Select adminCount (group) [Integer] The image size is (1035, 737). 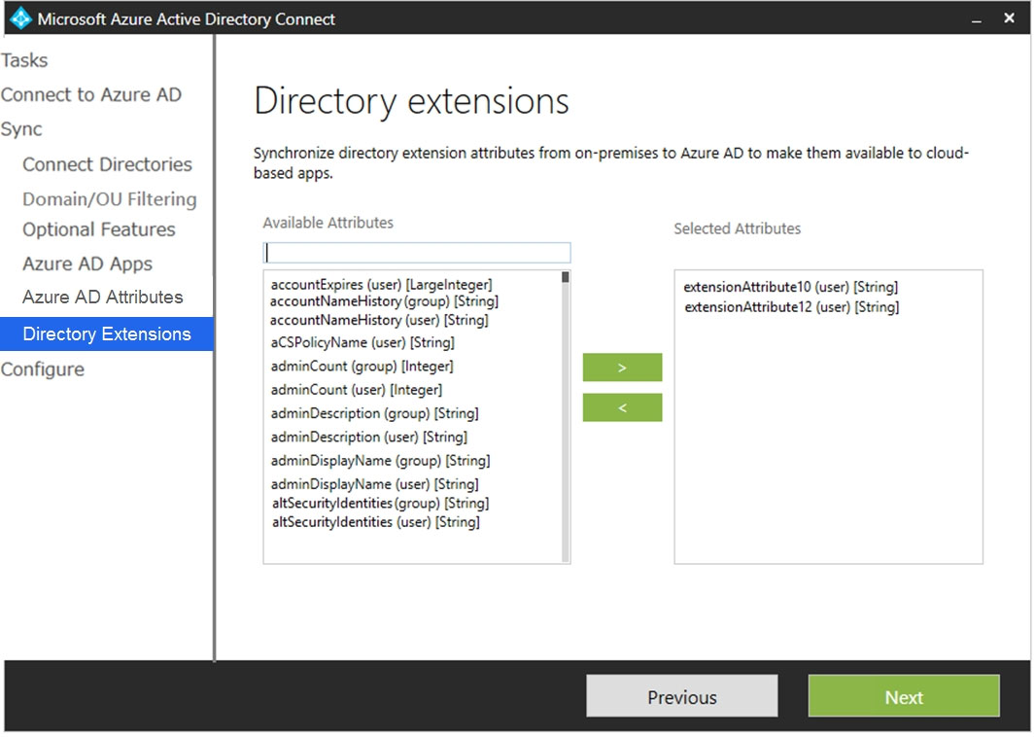coord(362,367)
